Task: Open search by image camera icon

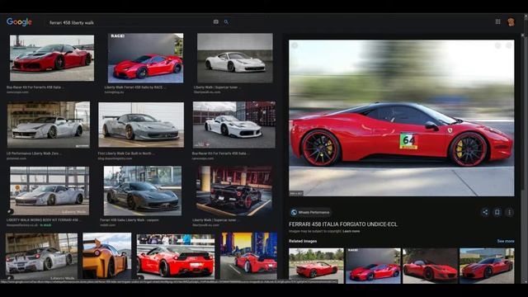Action: 216,22
